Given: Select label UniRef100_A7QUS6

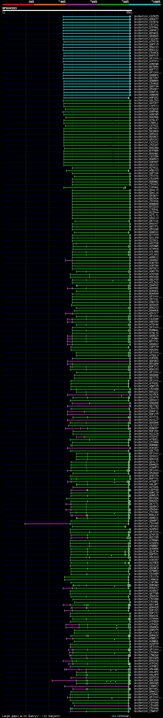Looking at the screenshot, I should (146, 109).
